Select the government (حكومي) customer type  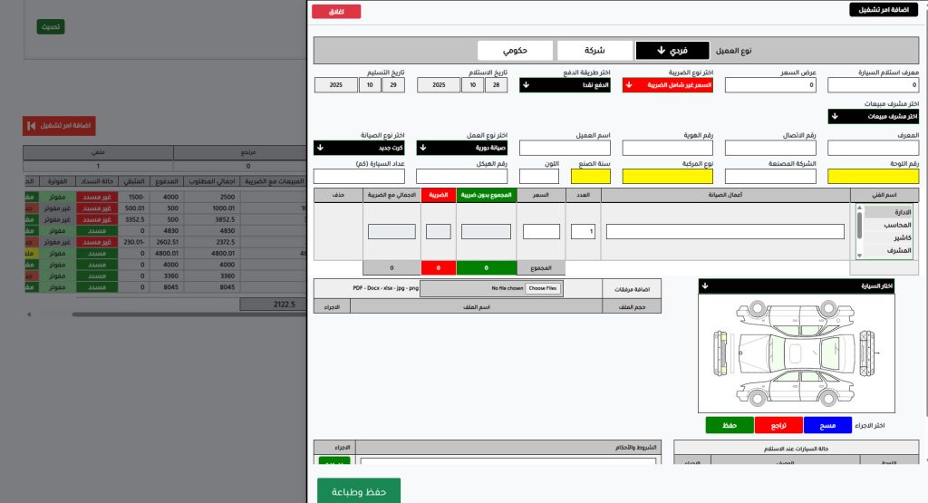coord(516,50)
